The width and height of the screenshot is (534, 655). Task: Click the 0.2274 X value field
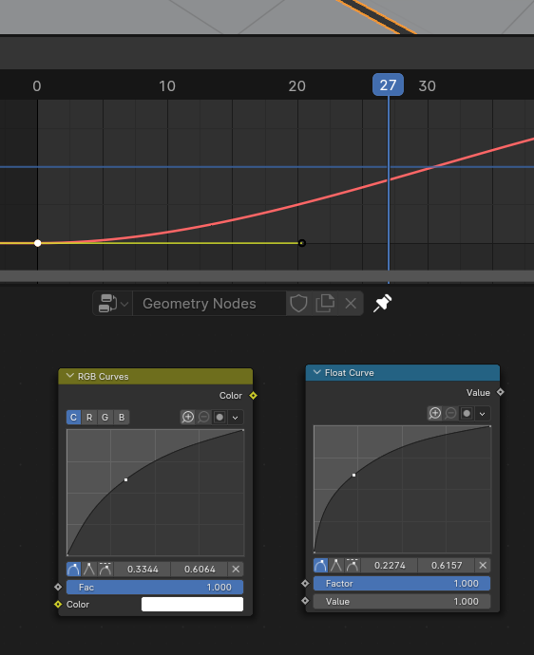click(390, 565)
